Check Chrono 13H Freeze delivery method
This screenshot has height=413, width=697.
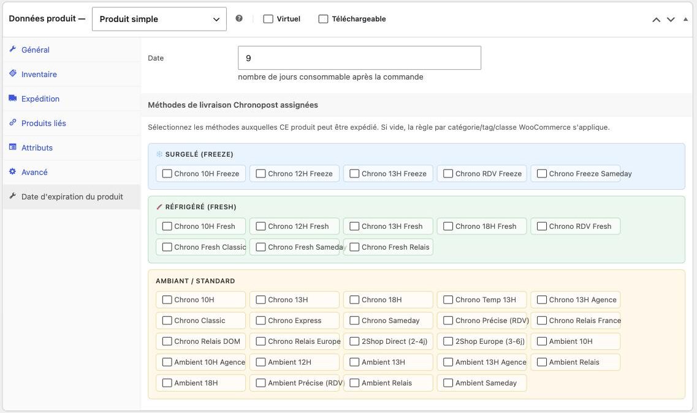tap(354, 174)
